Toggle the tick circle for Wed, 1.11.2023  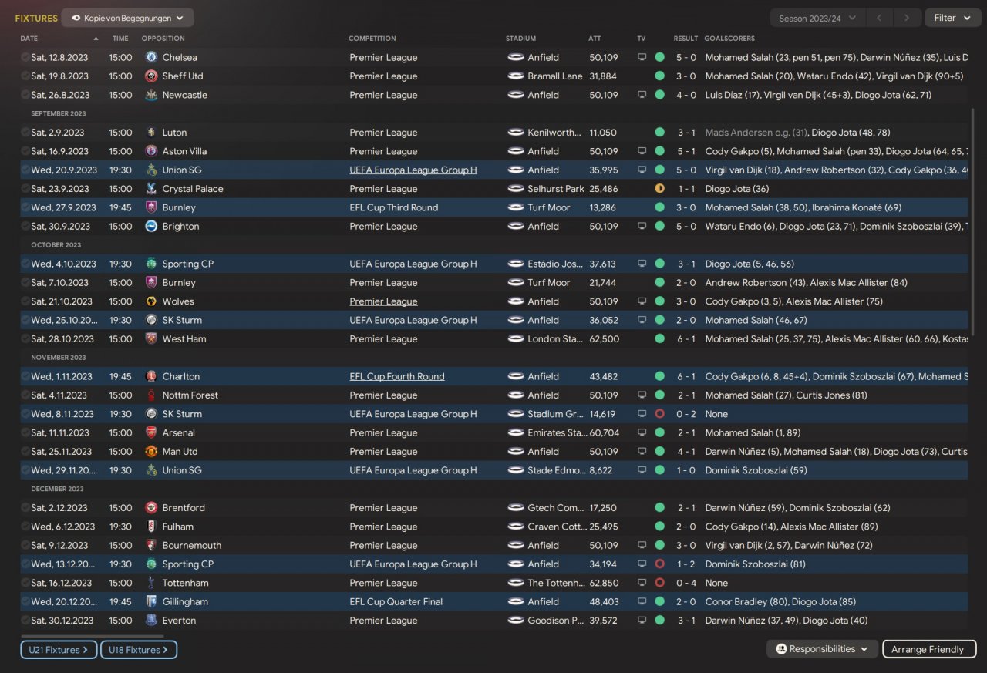(x=25, y=377)
